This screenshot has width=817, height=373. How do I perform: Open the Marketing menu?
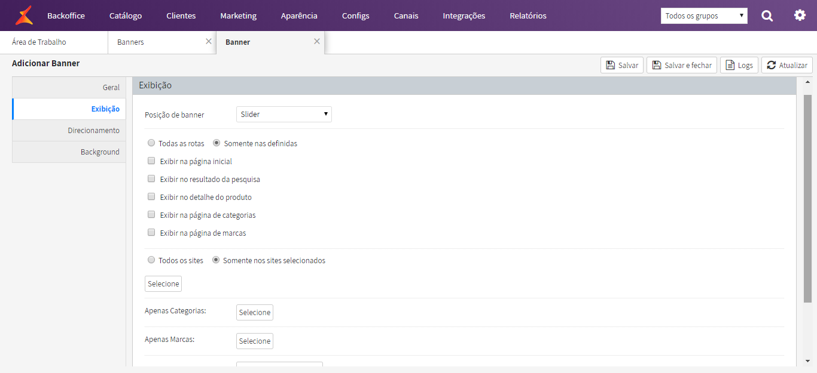[238, 16]
